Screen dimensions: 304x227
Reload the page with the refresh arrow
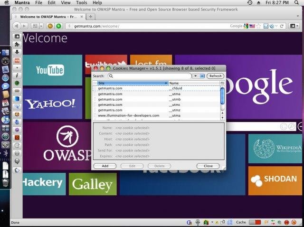282,26
